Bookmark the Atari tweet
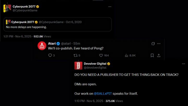This screenshot has width=188, height=106. click(152, 55)
